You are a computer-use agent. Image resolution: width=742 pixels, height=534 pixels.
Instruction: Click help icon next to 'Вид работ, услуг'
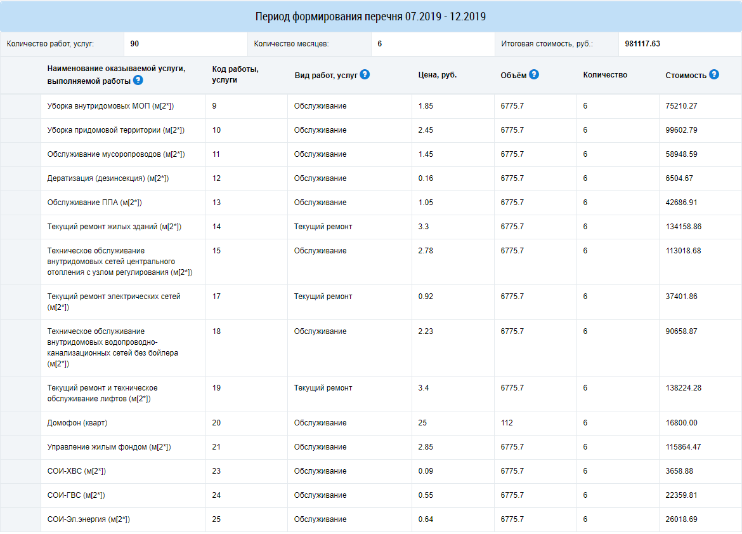pyautogui.click(x=365, y=74)
